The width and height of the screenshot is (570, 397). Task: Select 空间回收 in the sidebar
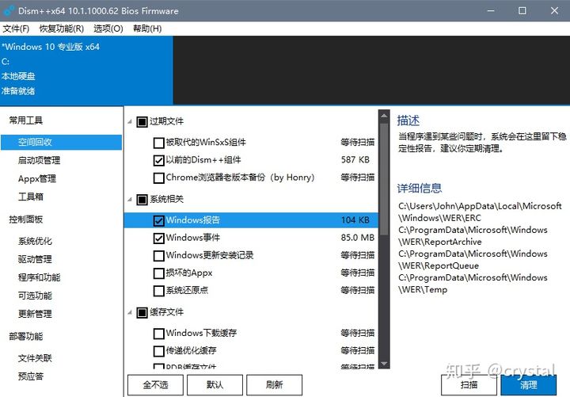61,143
